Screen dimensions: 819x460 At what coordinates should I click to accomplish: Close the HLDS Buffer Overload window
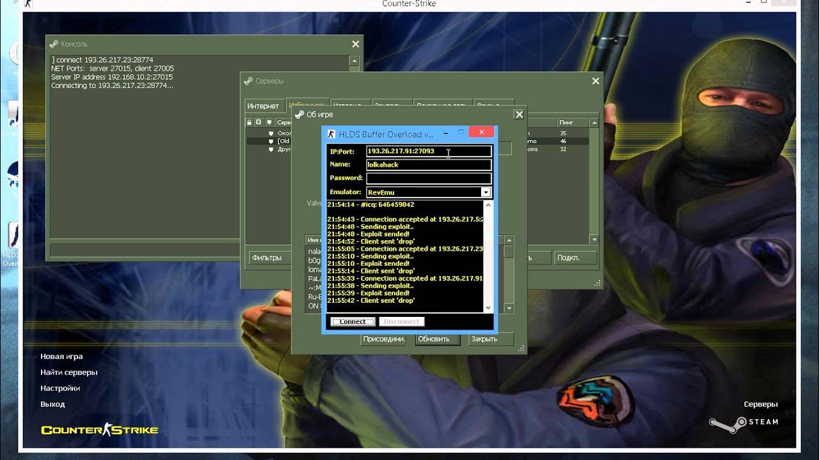pos(481,132)
